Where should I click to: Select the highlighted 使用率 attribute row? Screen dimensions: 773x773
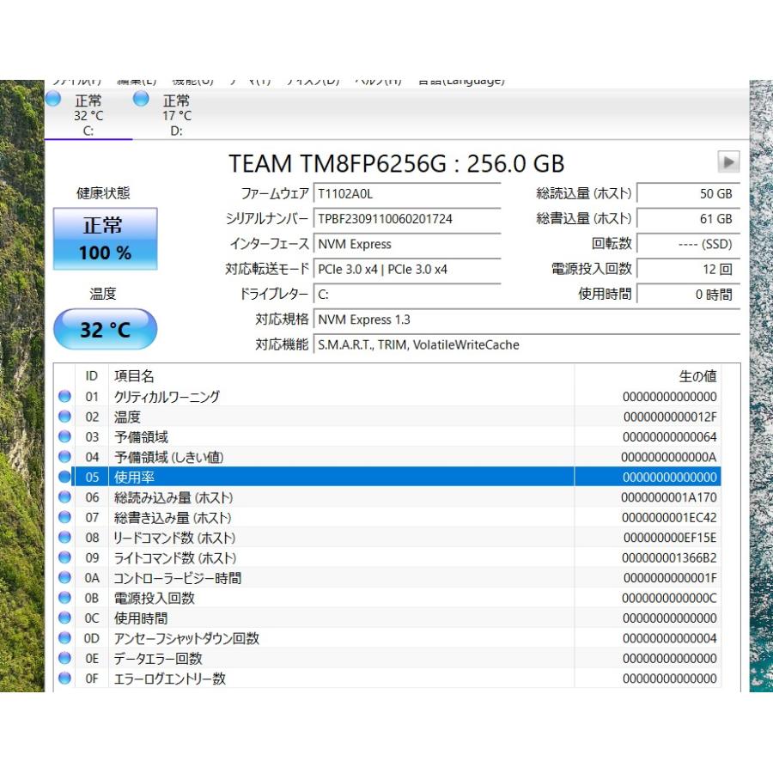pyautogui.click(x=387, y=477)
